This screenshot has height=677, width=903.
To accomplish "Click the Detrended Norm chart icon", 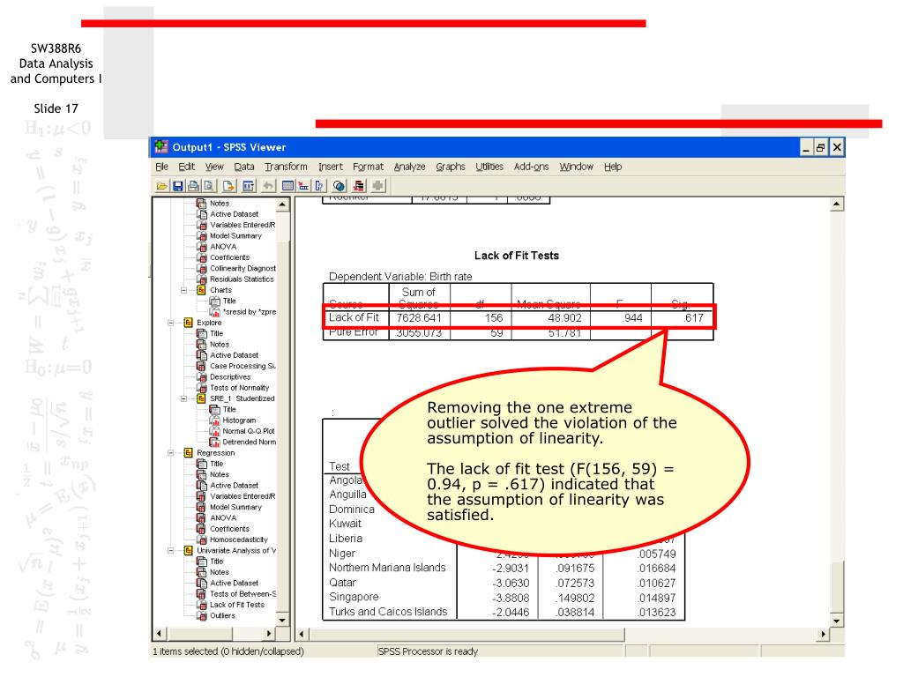I will click(x=215, y=443).
